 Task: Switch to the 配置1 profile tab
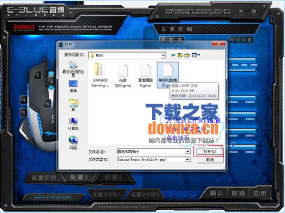click(x=79, y=177)
